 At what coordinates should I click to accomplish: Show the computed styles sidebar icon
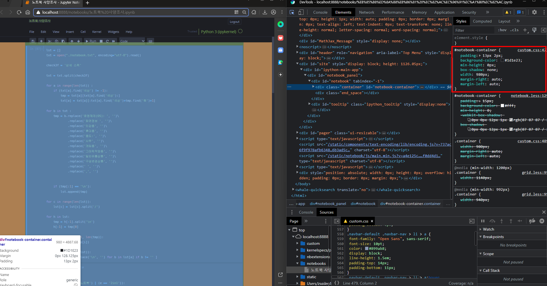(x=543, y=30)
